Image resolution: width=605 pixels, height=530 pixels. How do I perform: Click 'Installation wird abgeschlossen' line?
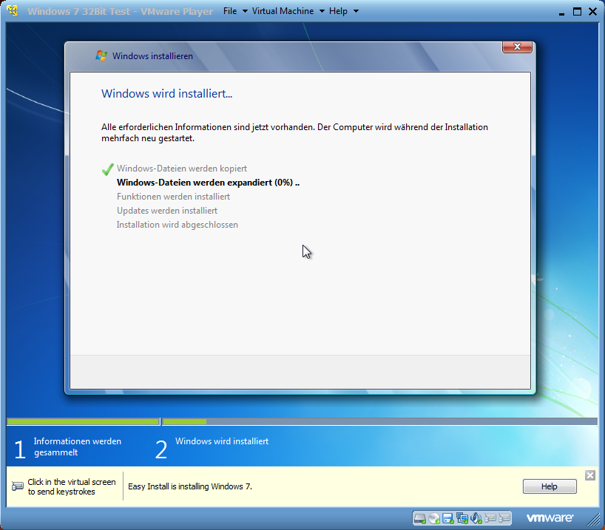click(177, 225)
